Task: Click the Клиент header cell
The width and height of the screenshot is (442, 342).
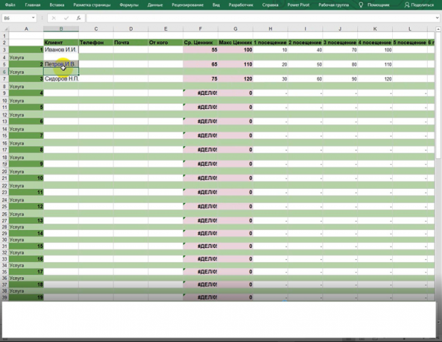Action: click(x=61, y=43)
